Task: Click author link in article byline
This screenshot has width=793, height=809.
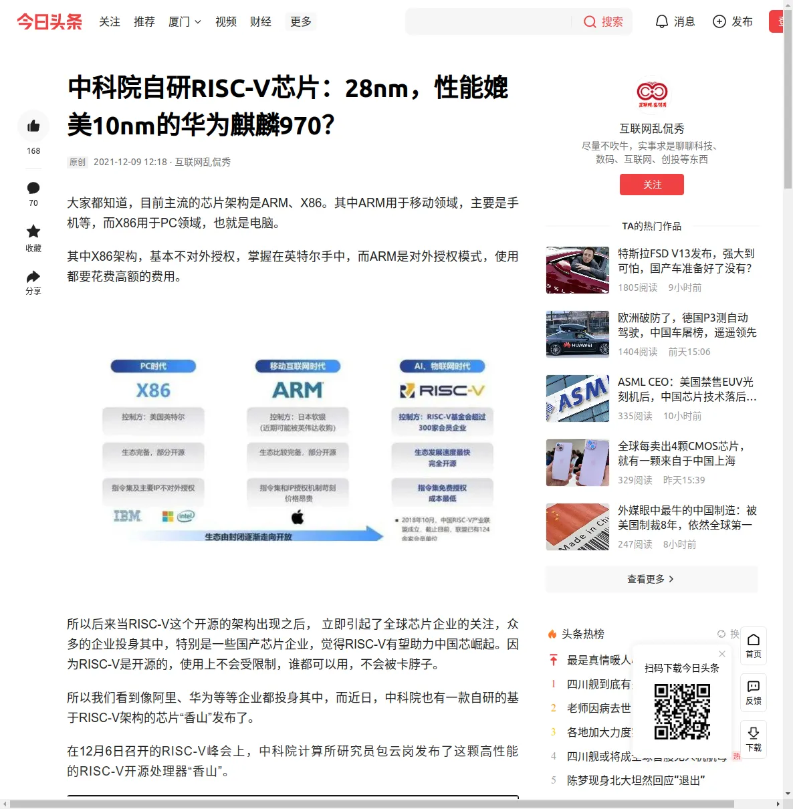Action: [x=203, y=162]
